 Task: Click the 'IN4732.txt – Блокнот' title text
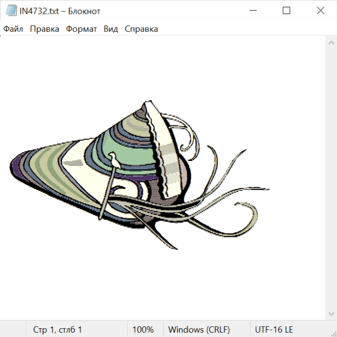coord(60,11)
